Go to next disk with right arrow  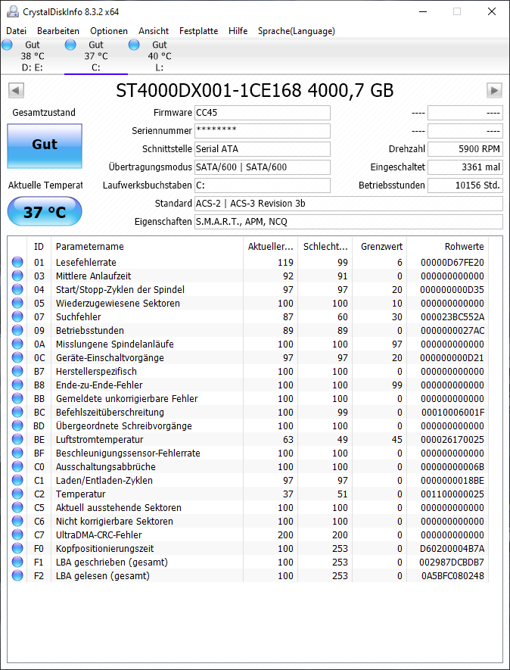494,91
